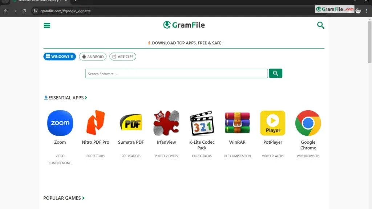The height and width of the screenshot is (209, 372).
Task: Click the Nitro PDF Pro name link
Action: point(96,142)
